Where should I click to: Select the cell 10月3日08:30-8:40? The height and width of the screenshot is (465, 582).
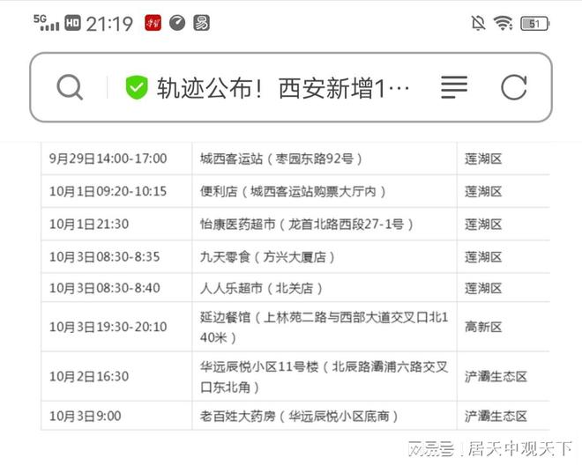[116, 288]
